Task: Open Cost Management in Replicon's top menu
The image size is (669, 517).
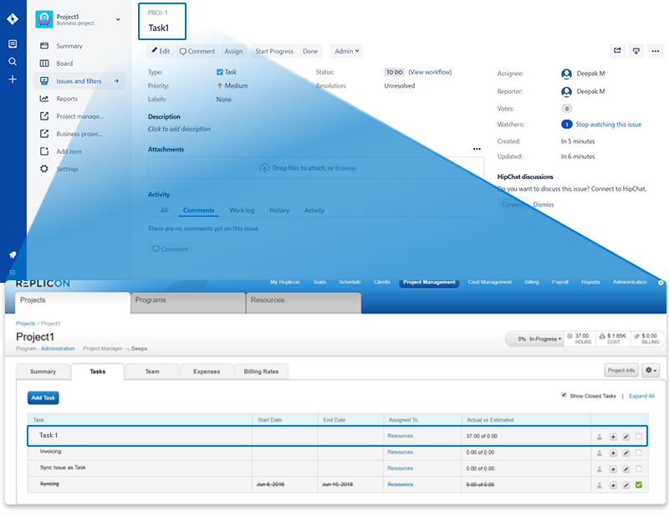Action: pyautogui.click(x=490, y=282)
